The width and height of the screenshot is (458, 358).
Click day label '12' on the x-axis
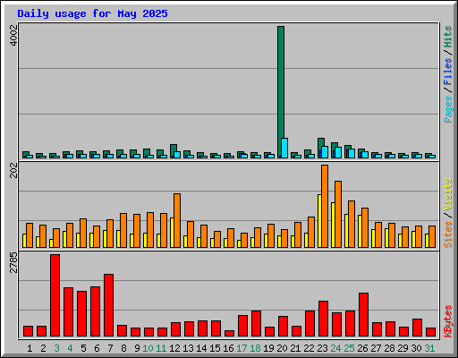(174, 348)
